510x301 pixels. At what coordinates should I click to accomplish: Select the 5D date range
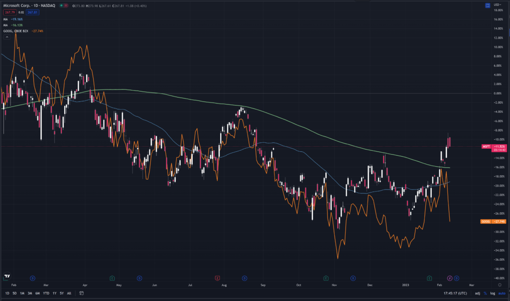click(14, 293)
